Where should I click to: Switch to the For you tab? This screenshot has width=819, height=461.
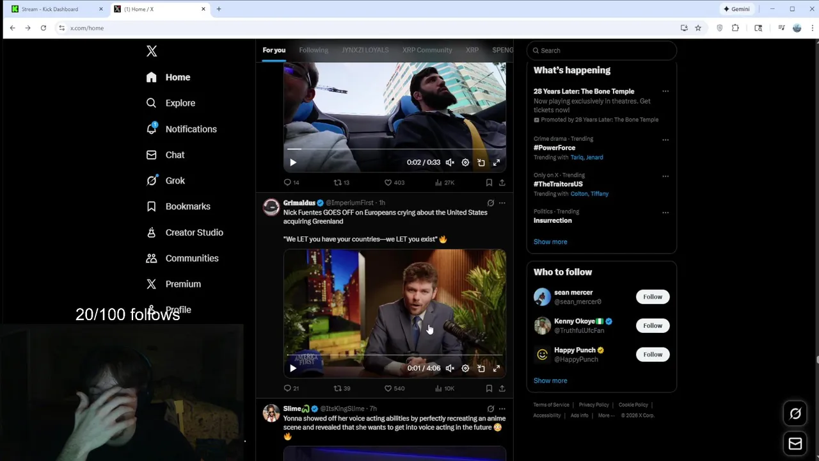tap(274, 50)
